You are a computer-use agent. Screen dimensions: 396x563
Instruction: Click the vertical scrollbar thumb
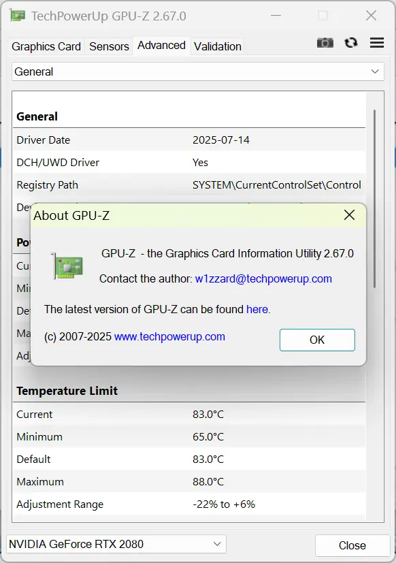[x=374, y=198]
